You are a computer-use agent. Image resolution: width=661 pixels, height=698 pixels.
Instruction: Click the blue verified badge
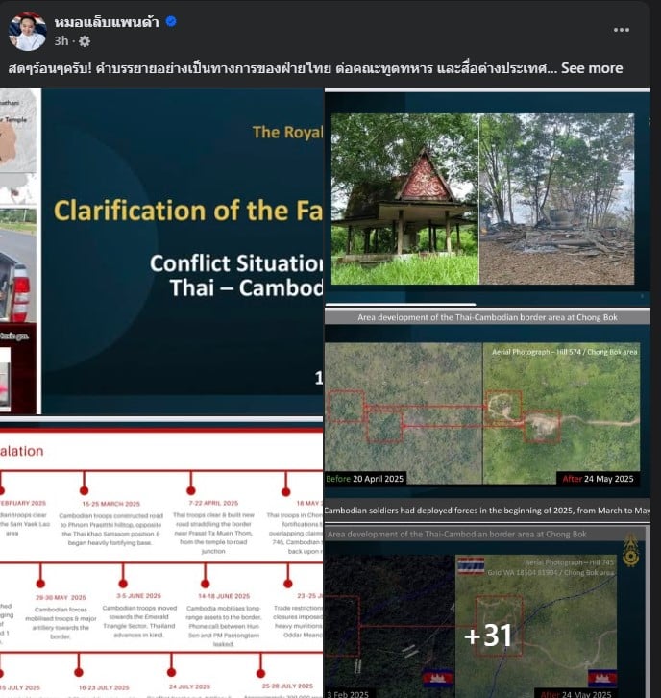[x=171, y=21]
